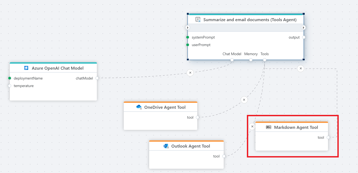Viewport: 358px width, 173px height.
Task: Select the green systemPrompt input port
Action: 188,37
